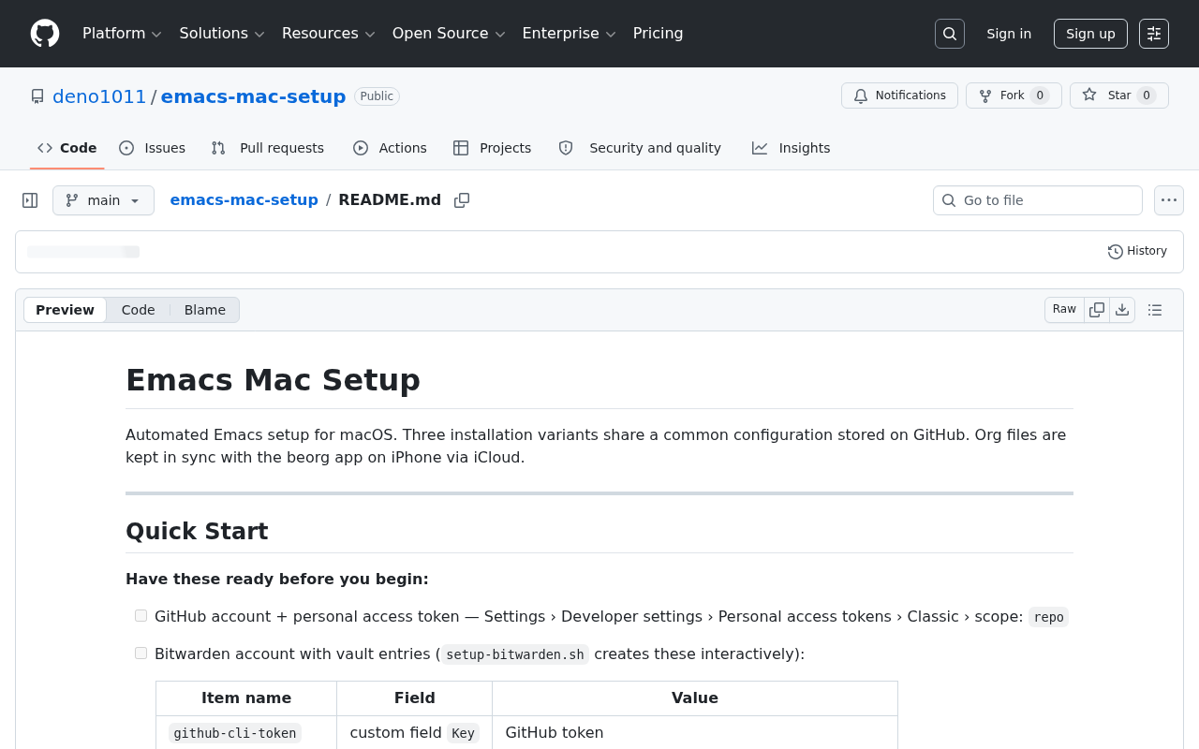
Task: Open Security and quality tab
Action: point(640,148)
